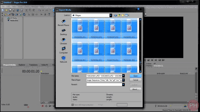This screenshot has width=200, height=112.
Task: Click the Save As icon in Vegas toolbar
Action: (14, 10)
